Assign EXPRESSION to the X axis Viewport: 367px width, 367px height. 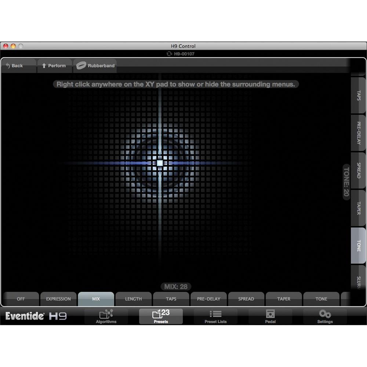(58, 299)
